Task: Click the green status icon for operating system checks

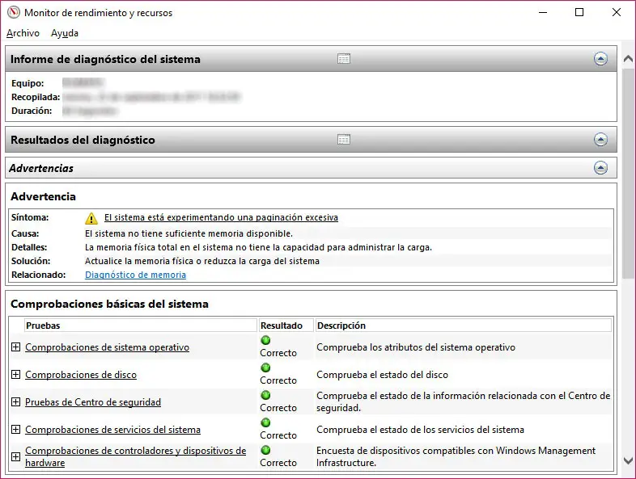Action: 265,341
